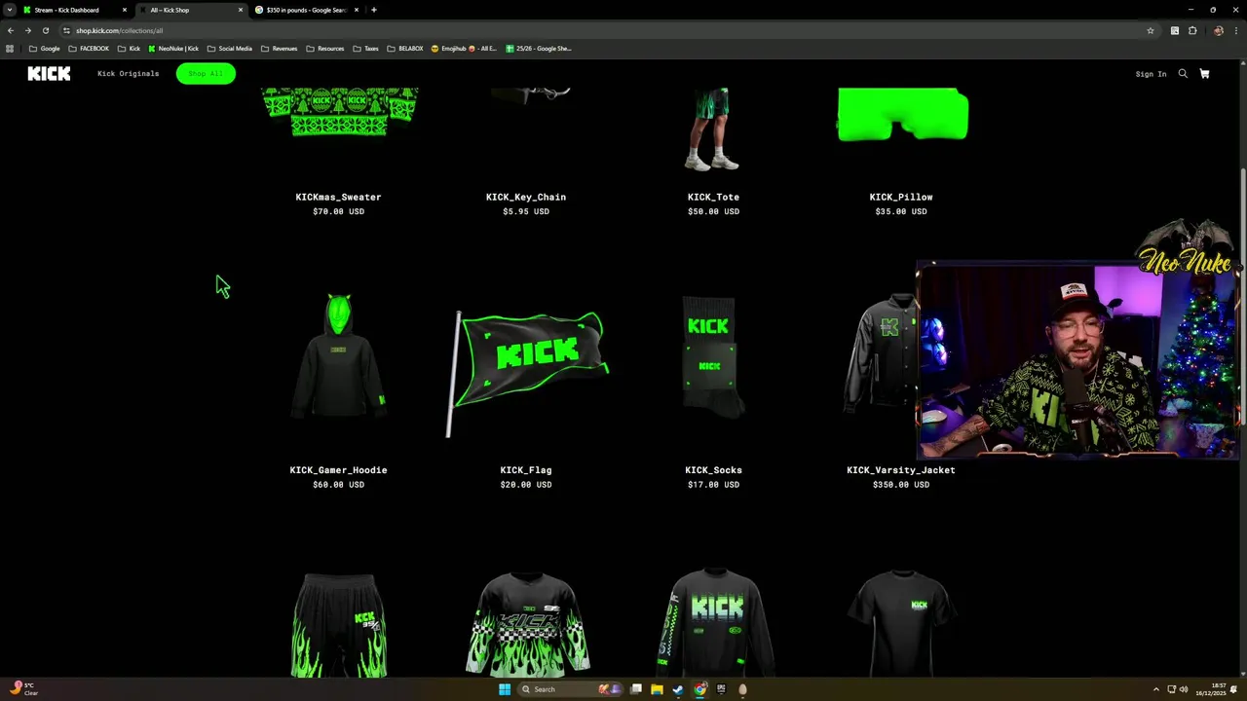Viewport: 1247px width, 701px height.
Task: Open the Chrome extensions puzzle icon
Action: click(x=1192, y=30)
